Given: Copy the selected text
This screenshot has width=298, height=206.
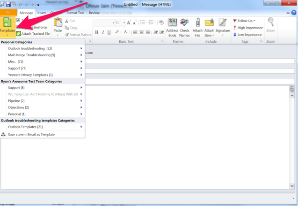Looking at the screenshot, I should click(x=71, y=28).
